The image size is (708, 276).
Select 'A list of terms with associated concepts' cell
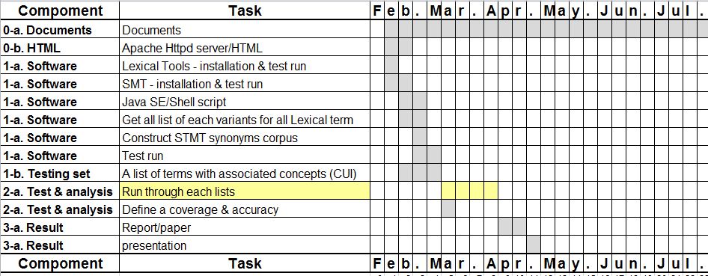(x=245, y=174)
